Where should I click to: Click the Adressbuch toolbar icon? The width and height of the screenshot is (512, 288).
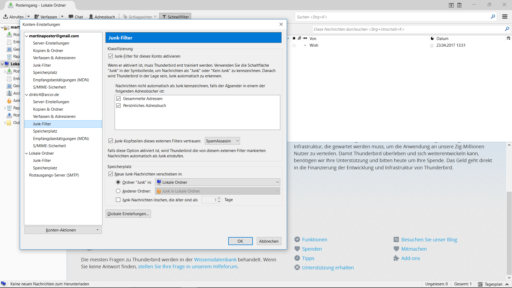tap(91, 17)
